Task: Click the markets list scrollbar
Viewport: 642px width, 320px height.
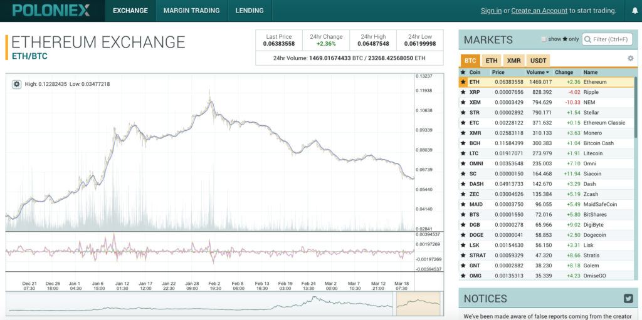Action: (636, 107)
